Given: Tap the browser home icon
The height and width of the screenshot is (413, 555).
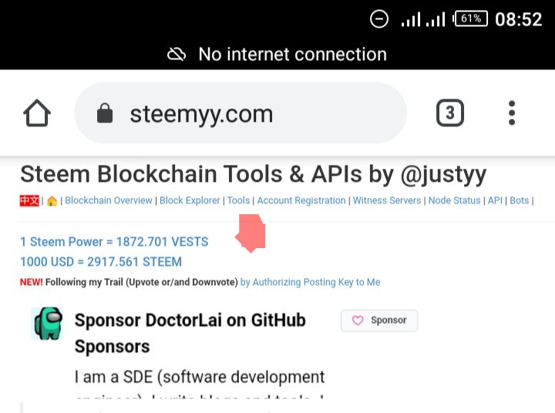Looking at the screenshot, I should [x=37, y=114].
